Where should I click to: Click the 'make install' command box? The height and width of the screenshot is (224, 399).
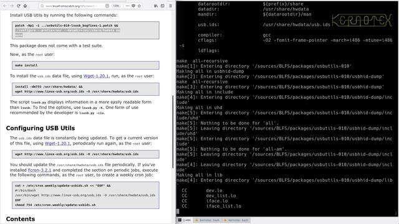tap(85, 65)
